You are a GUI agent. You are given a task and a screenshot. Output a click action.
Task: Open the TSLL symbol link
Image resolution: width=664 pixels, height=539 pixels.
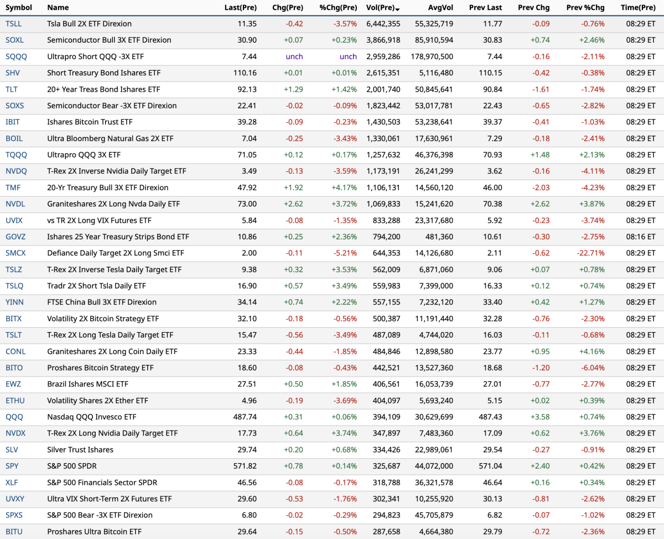(14, 24)
